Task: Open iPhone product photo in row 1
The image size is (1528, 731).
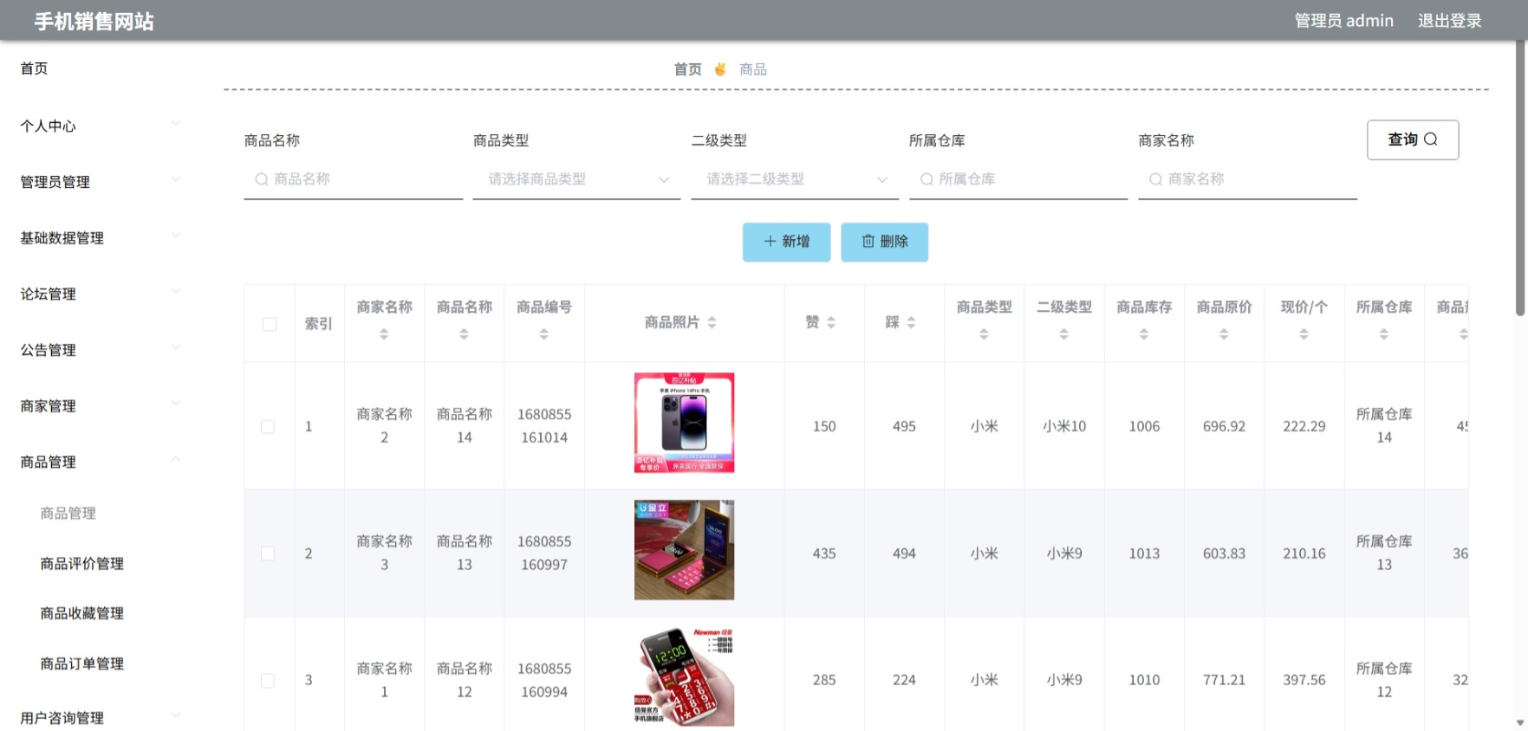Action: tap(684, 423)
